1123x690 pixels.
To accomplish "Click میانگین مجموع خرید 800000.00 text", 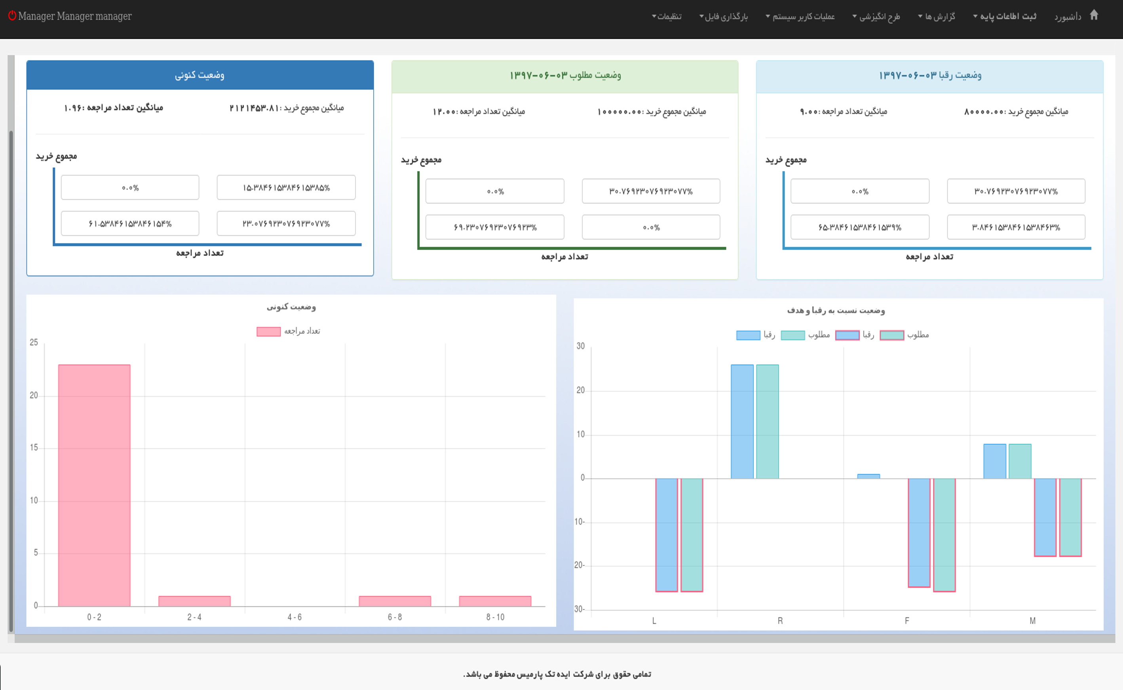I will click(1016, 112).
